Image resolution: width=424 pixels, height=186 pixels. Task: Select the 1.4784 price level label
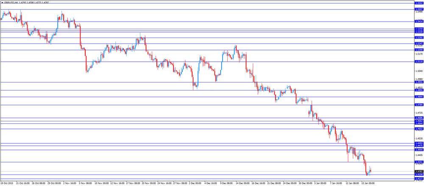(418, 105)
